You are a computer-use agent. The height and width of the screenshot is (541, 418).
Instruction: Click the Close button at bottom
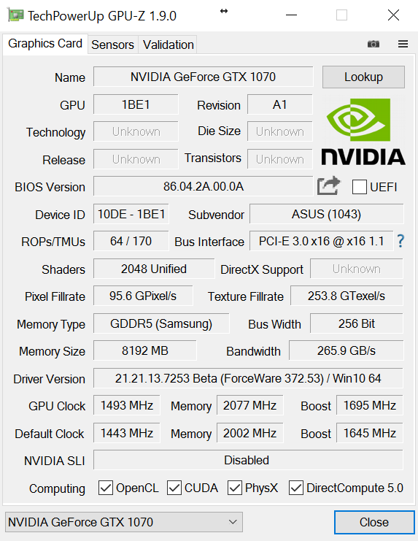pyautogui.click(x=374, y=522)
